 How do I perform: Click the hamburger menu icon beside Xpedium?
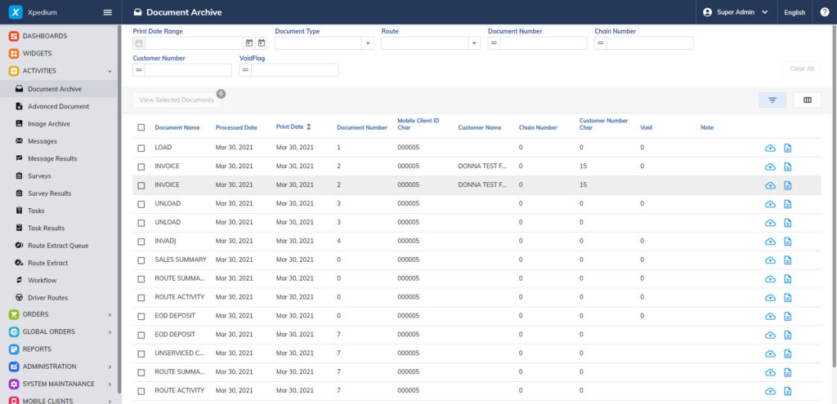[107, 12]
